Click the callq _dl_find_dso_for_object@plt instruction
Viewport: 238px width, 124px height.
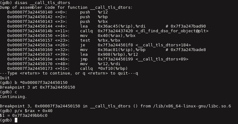[144, 31]
